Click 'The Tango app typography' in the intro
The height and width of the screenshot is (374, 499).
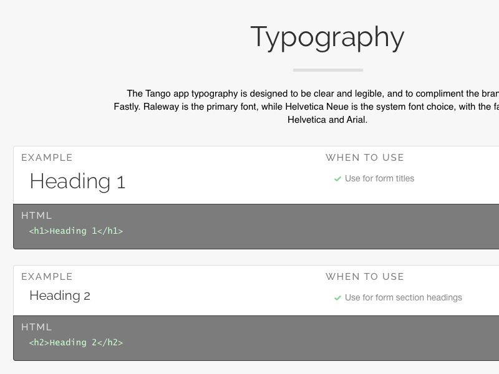182,93
